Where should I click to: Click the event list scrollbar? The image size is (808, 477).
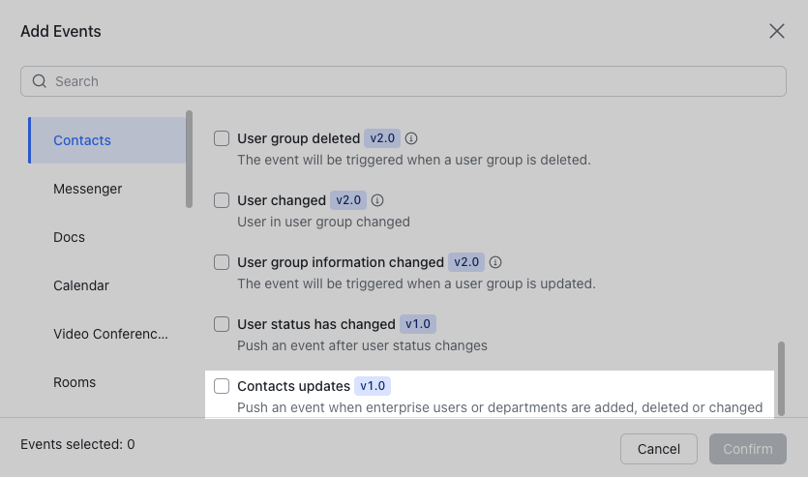pyautogui.click(x=781, y=378)
